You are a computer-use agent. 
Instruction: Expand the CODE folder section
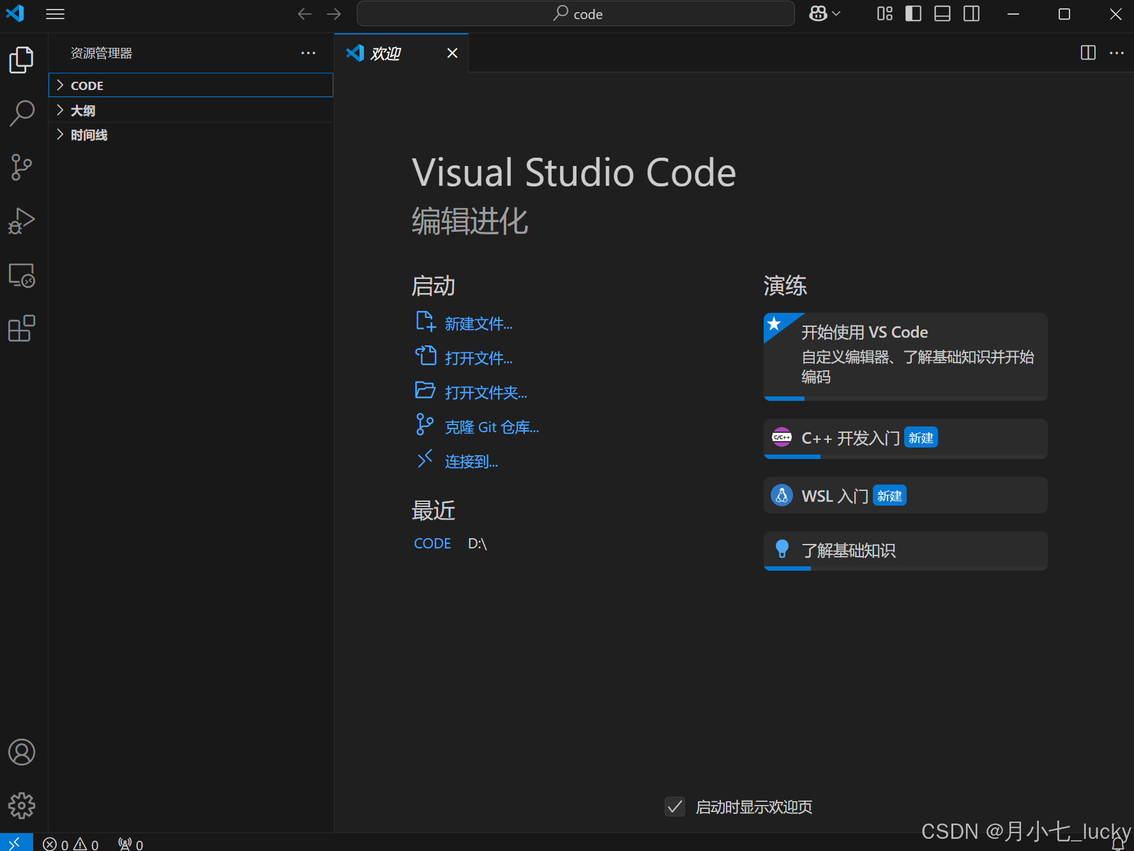coord(191,85)
